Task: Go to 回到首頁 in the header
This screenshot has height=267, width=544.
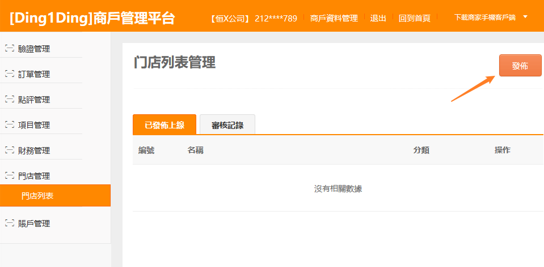Action: pyautogui.click(x=414, y=18)
